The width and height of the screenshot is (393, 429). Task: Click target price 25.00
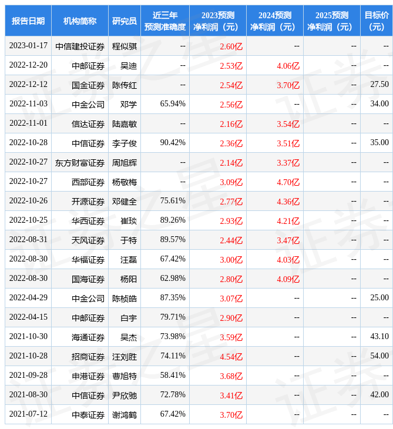pos(379,298)
